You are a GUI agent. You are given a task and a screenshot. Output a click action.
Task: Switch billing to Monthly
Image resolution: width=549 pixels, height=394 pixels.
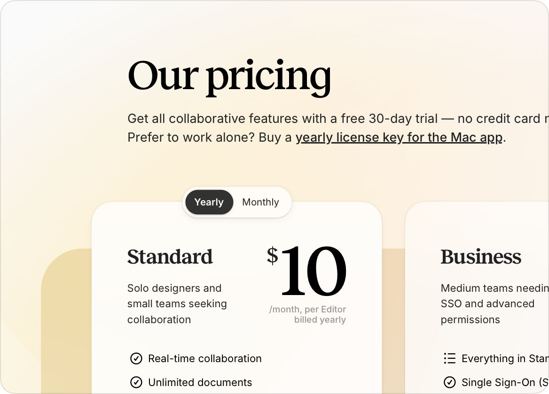[260, 202]
